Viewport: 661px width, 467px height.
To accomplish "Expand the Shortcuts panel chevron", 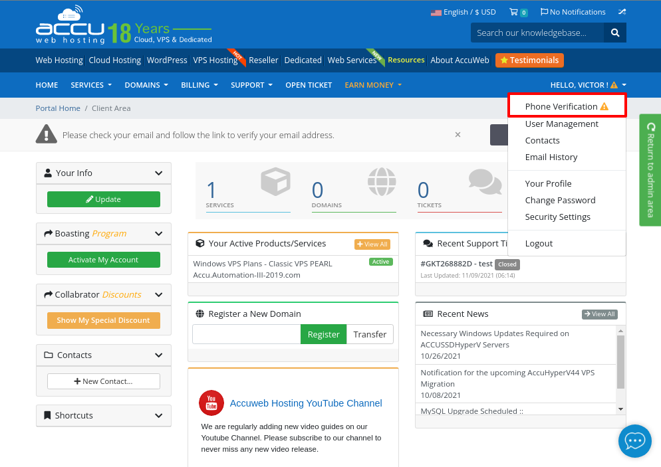I will (x=158, y=416).
